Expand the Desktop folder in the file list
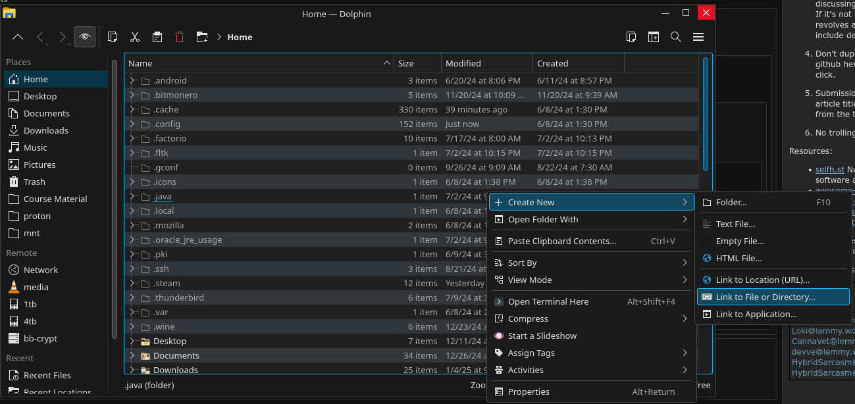This screenshot has height=404, width=855. pos(132,341)
